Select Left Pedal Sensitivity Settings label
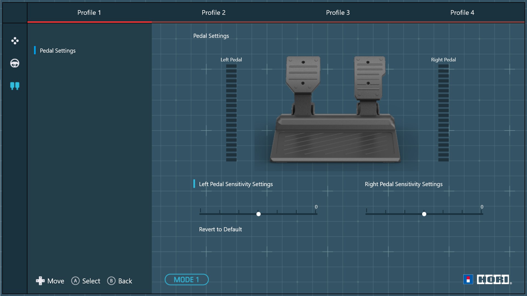This screenshot has height=296, width=527. (236, 184)
